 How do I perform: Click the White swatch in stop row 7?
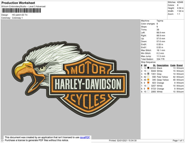point(148,86)
